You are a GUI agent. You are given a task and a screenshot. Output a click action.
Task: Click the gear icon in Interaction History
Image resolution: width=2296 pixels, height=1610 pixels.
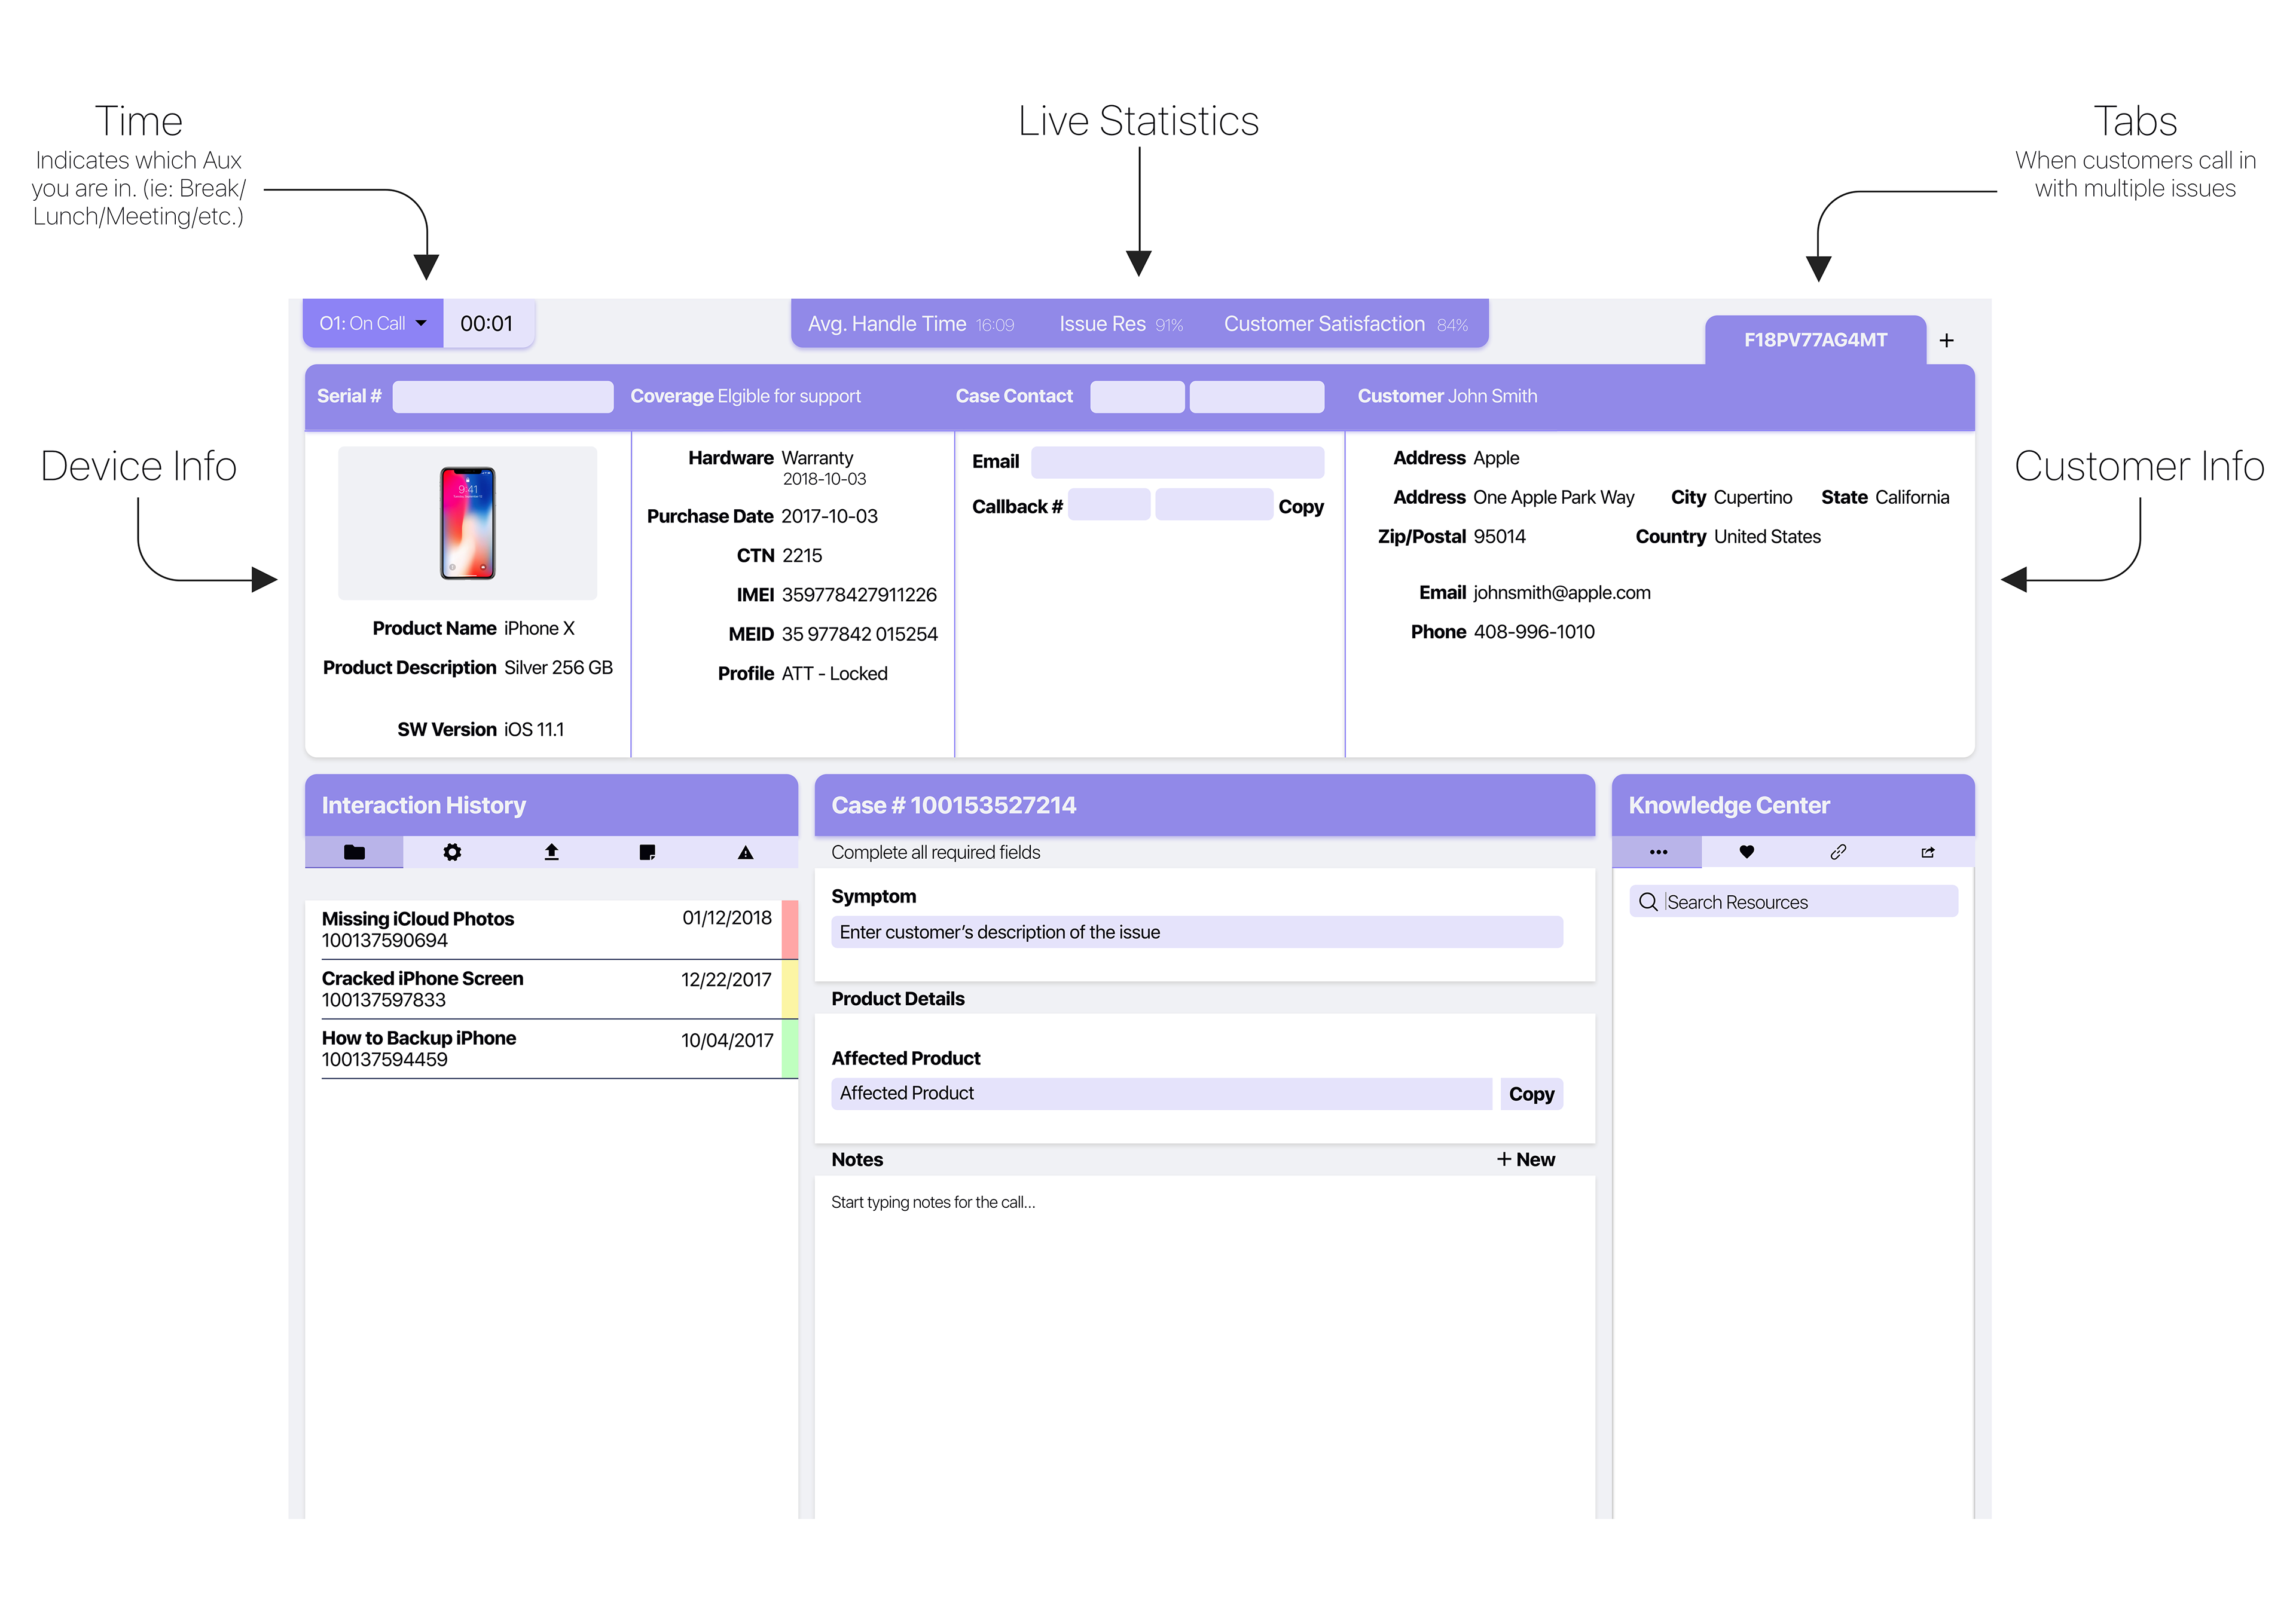[452, 852]
